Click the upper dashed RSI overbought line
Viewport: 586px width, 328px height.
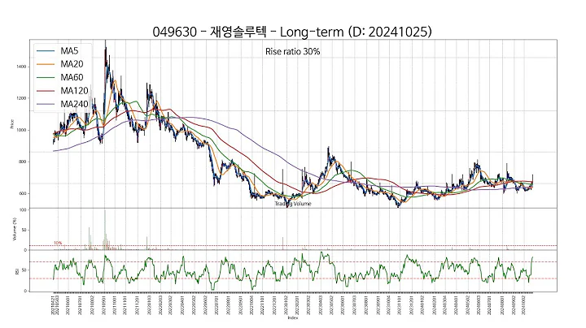293,261
